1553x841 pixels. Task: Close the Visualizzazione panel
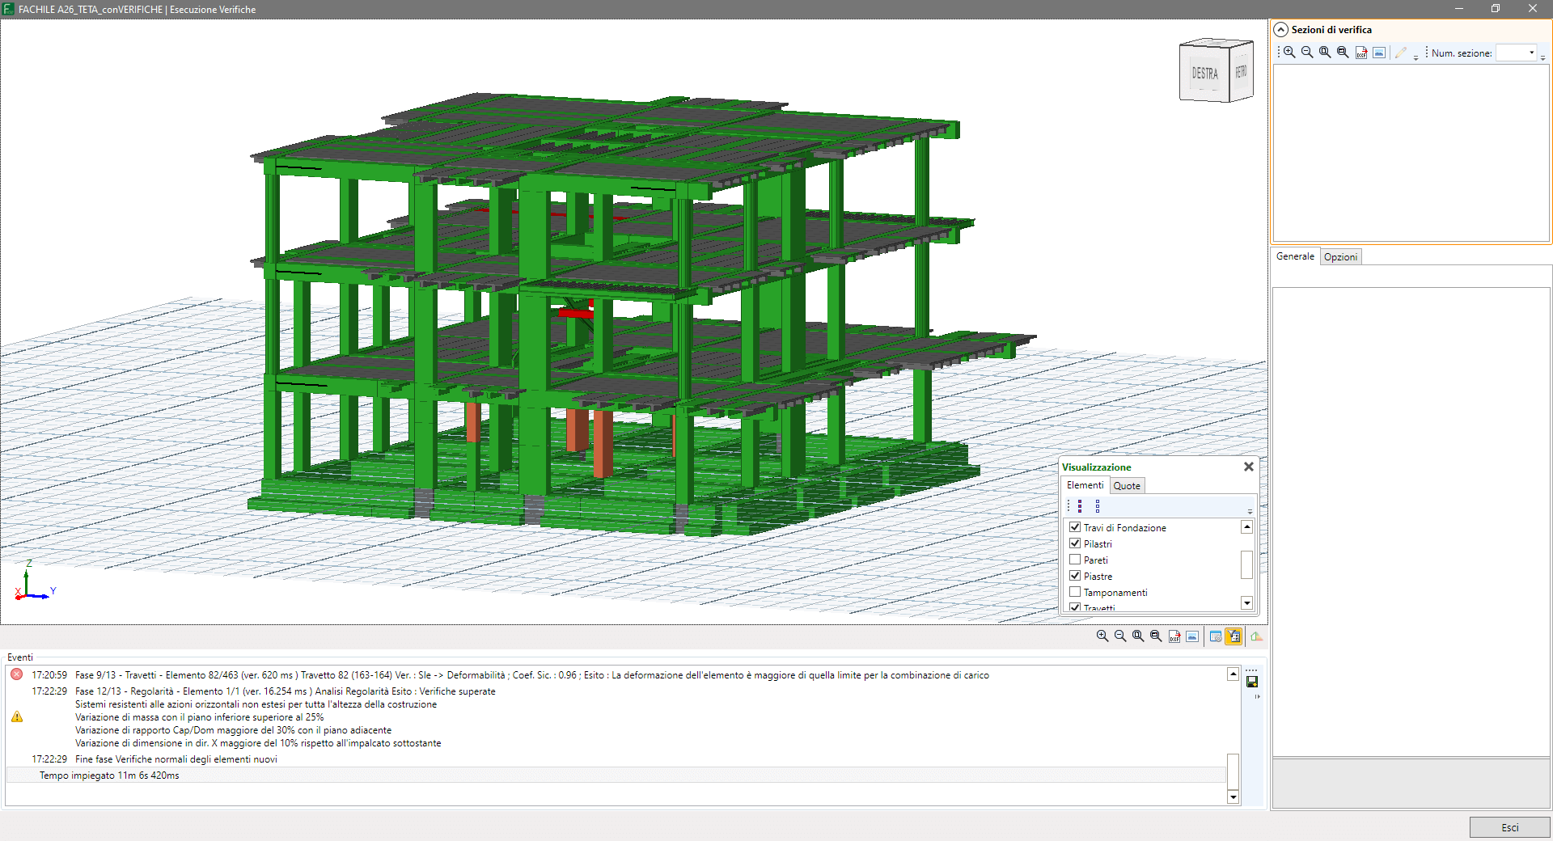click(x=1249, y=467)
